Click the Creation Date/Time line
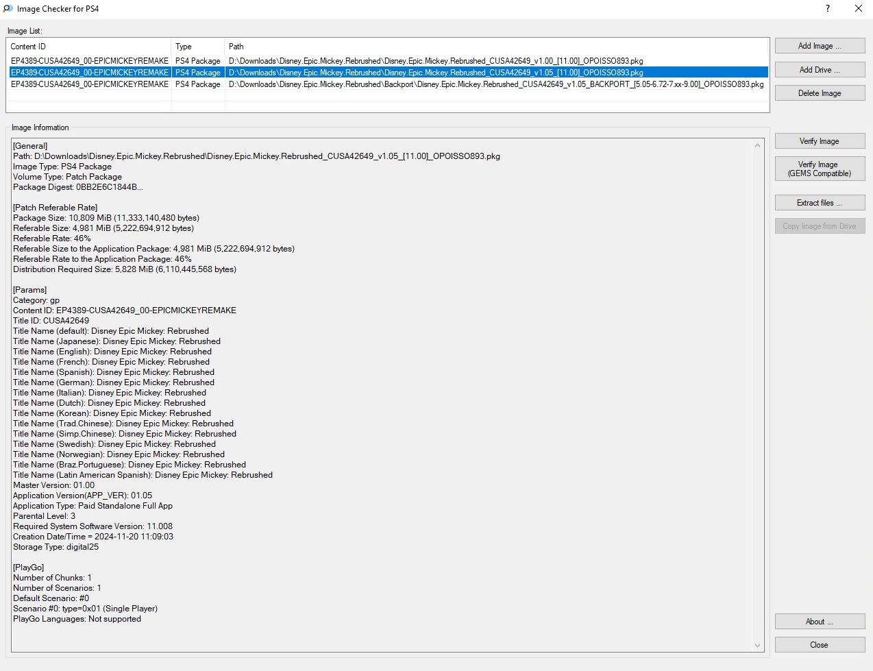The width and height of the screenshot is (873, 671). [93, 537]
